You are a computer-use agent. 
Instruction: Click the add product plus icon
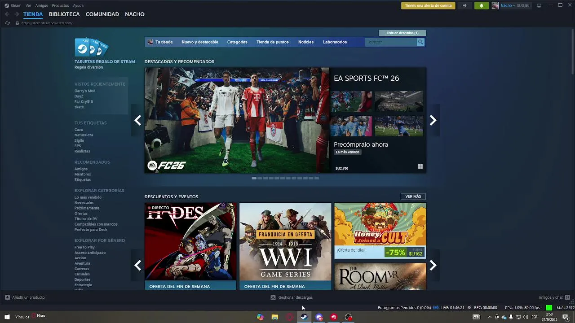pos(7,297)
